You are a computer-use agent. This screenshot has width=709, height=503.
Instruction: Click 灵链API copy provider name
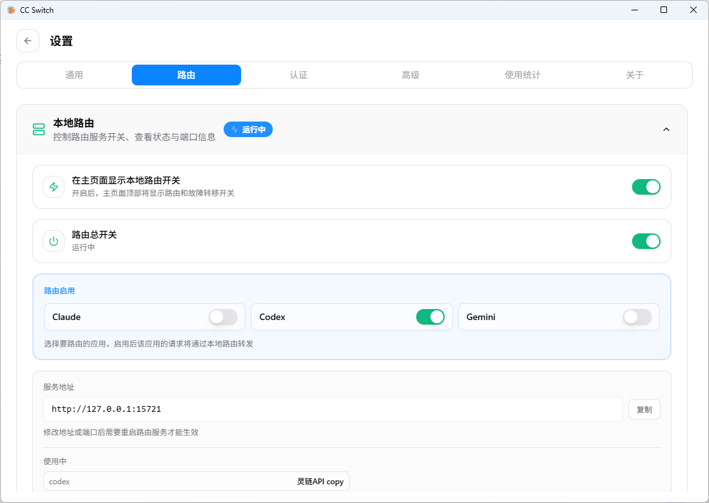click(x=320, y=482)
